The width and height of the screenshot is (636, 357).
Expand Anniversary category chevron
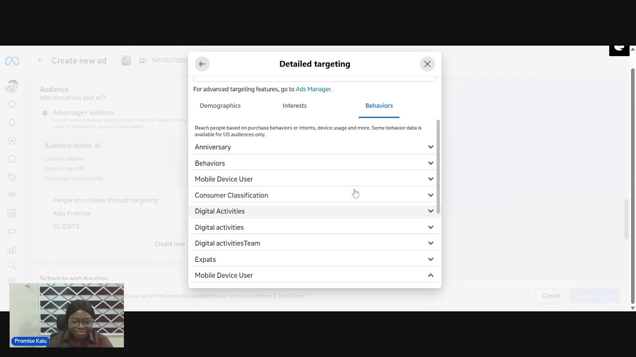pyautogui.click(x=431, y=147)
